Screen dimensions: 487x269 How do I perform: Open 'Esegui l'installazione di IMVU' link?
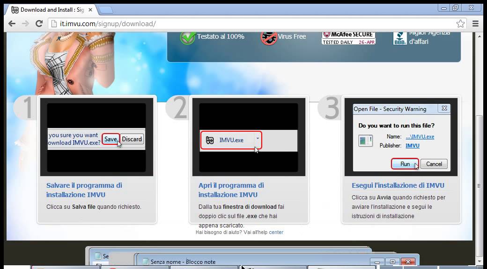pyautogui.click(x=398, y=185)
